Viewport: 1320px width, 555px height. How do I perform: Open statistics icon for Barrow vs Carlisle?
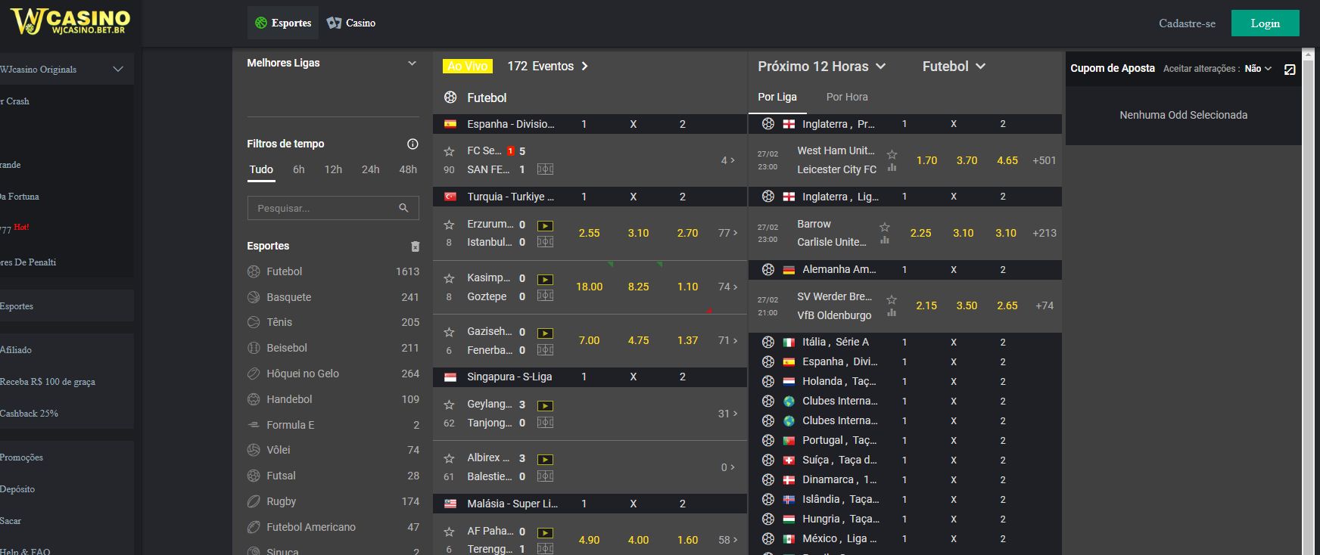coord(884,240)
